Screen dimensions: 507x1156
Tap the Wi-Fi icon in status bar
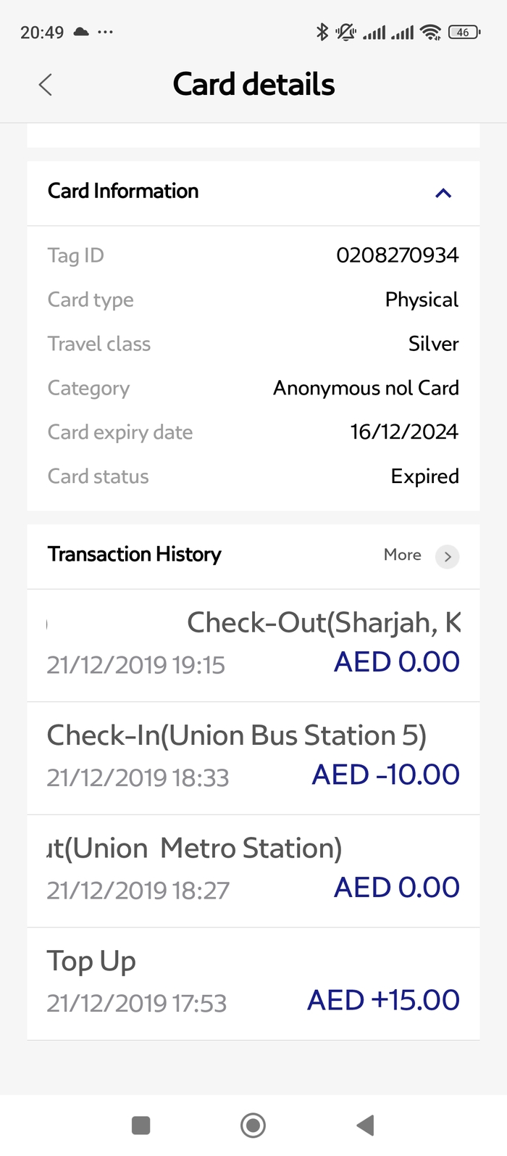430,32
